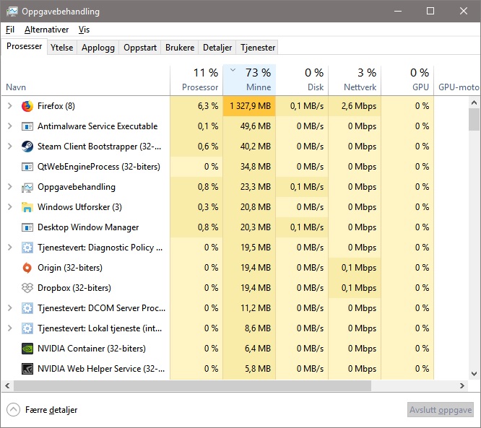Select the NVIDIA Container icon
This screenshot has width=481, height=428.
(27, 349)
